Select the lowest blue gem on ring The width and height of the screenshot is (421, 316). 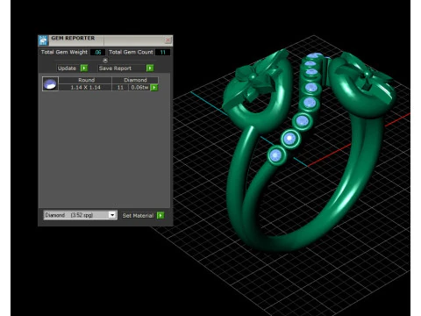pyautogui.click(x=275, y=155)
